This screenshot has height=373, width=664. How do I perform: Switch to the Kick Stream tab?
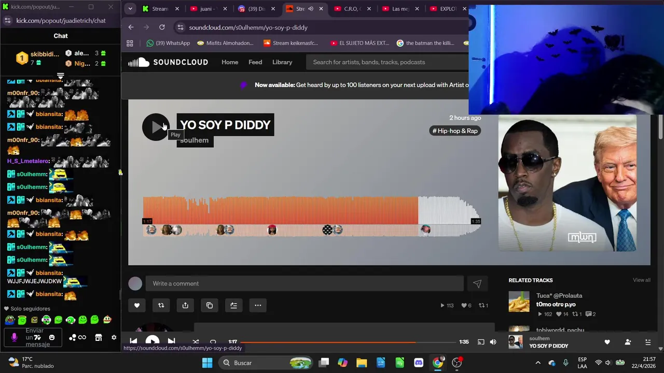(161, 9)
